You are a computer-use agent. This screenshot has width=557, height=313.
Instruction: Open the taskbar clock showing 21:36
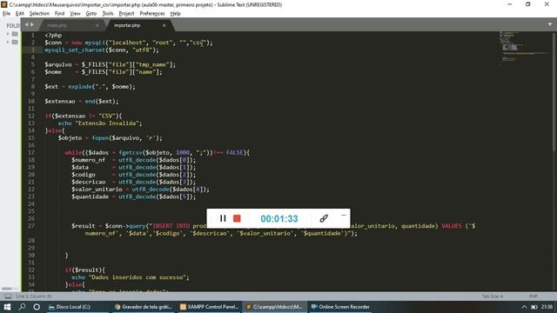point(547,307)
